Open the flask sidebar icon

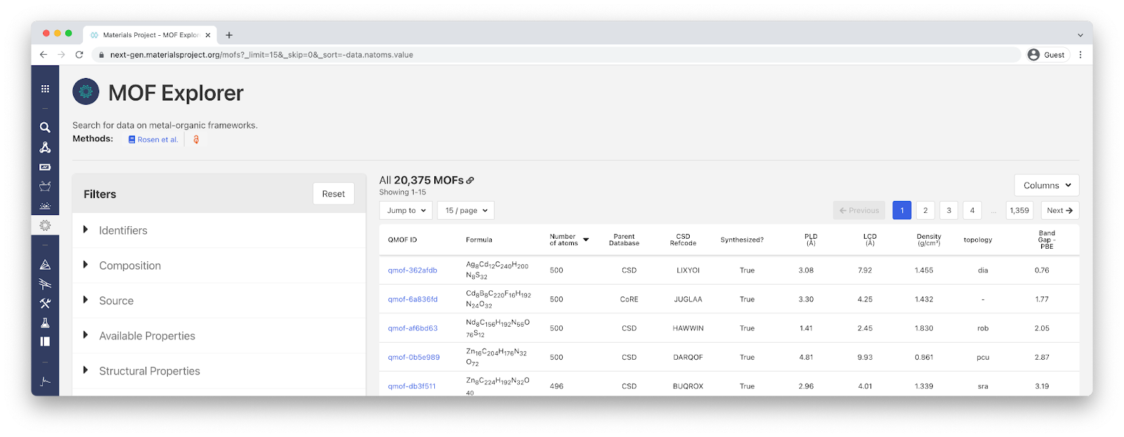[45, 323]
